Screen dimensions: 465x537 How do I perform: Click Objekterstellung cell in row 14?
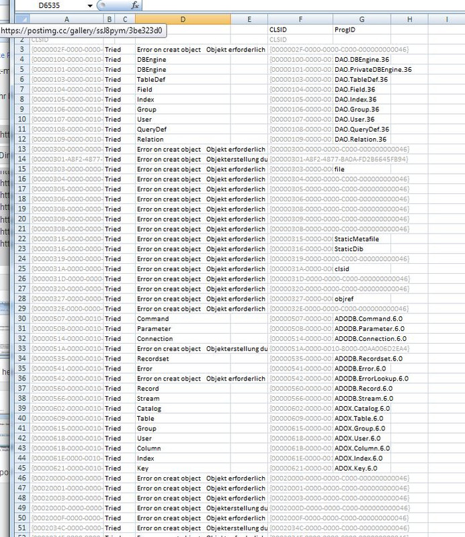tap(237, 159)
